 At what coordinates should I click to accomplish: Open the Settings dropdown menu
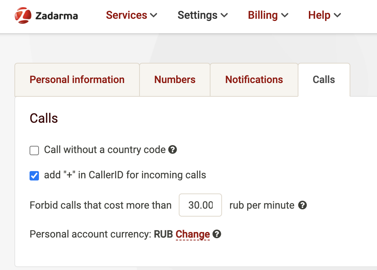[x=203, y=16]
